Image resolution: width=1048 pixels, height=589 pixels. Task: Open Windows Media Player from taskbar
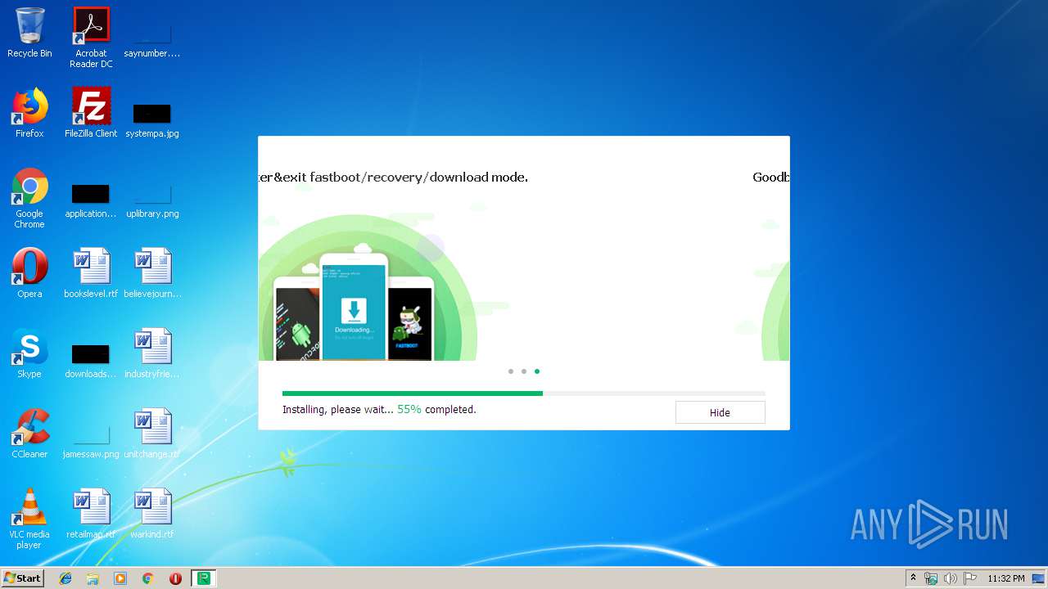point(120,578)
